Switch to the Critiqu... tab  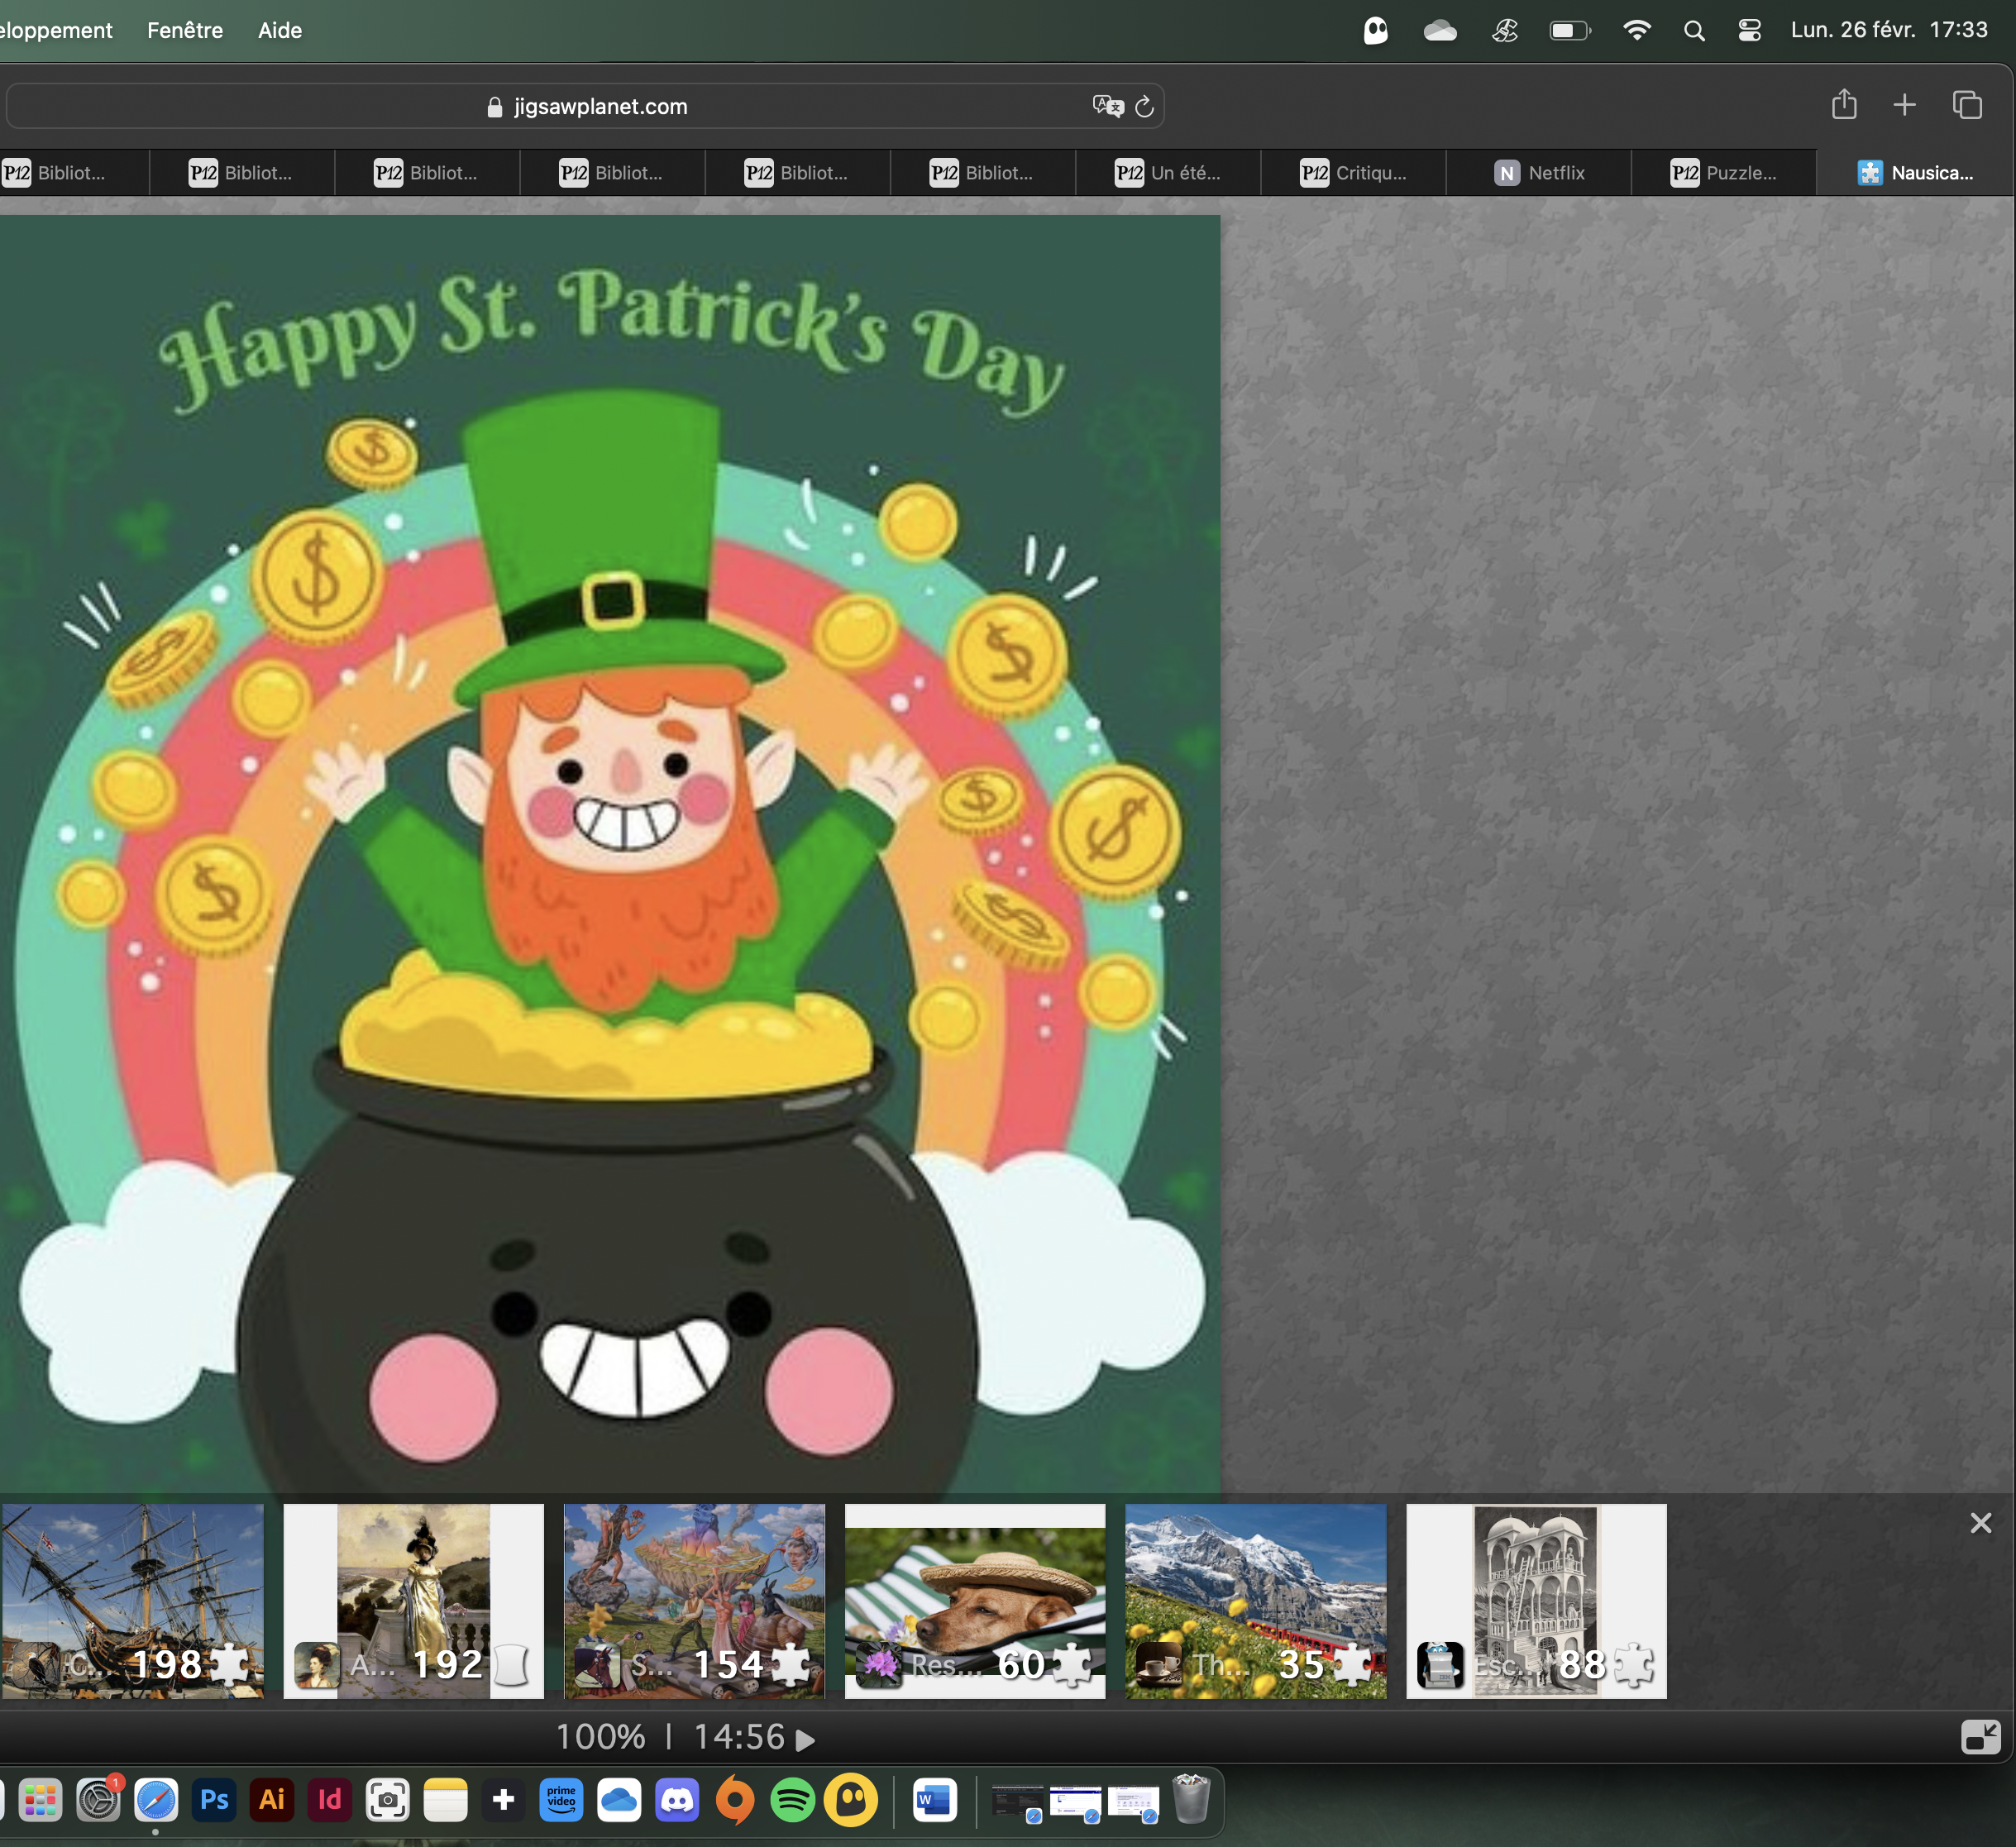click(x=1353, y=173)
